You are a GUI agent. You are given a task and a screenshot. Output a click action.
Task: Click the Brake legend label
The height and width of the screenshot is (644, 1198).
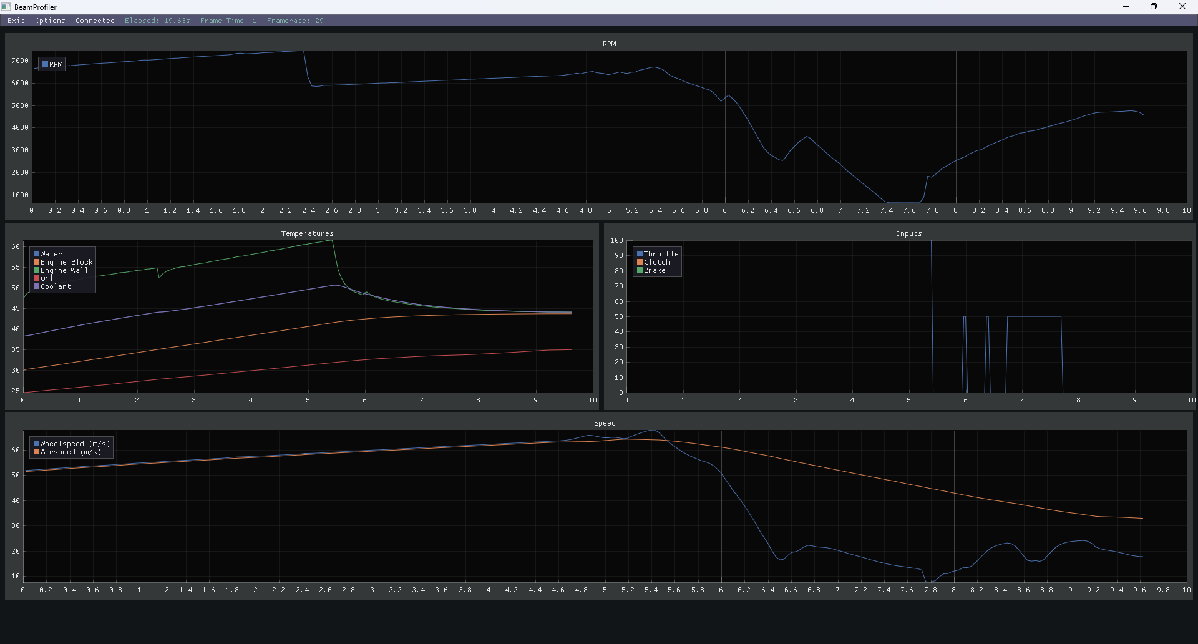[655, 270]
